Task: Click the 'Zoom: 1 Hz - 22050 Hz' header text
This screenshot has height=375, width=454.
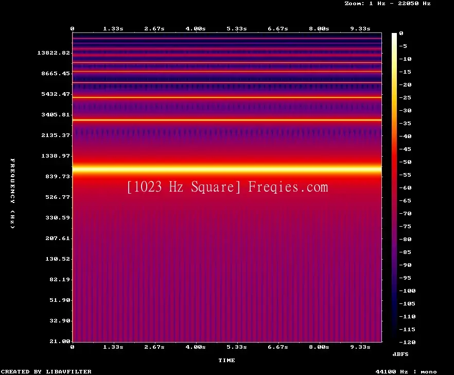Action: (388, 4)
